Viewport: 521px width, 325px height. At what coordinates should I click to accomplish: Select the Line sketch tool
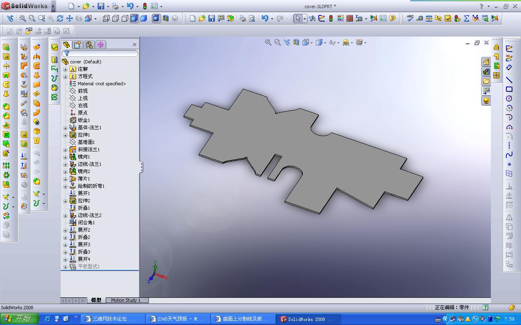509,80
